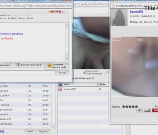This screenshot has height=135, width=158.
Task: Click the Enviar Foto para picture icon
Action: pos(18,65)
